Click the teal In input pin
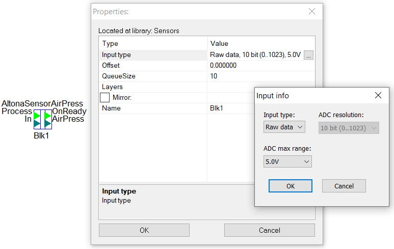 (x=37, y=124)
